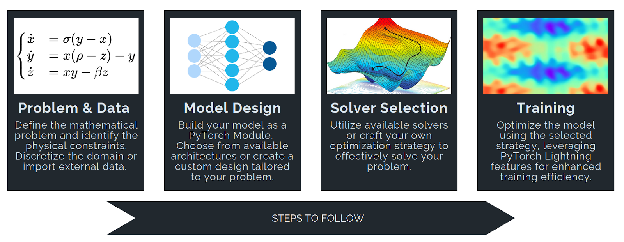Click the "Training" step title
The height and width of the screenshot is (242, 624).
tap(546, 108)
